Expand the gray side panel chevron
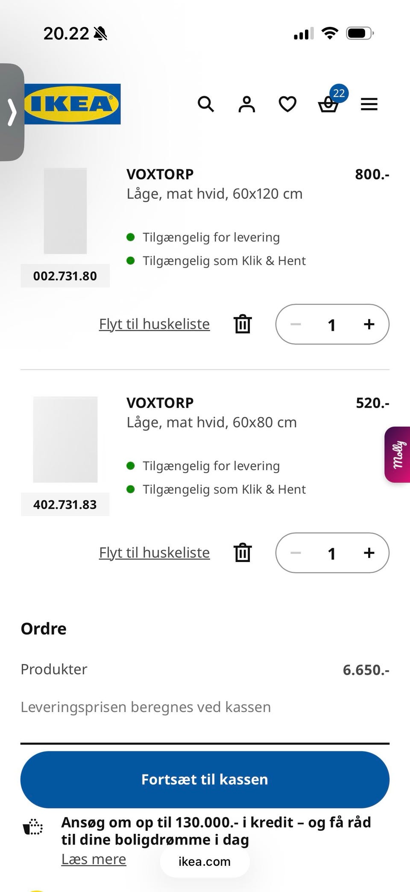410x892 pixels. tap(12, 112)
